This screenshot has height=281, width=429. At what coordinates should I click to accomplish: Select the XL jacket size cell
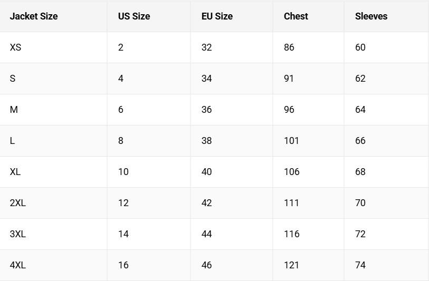[15, 172]
